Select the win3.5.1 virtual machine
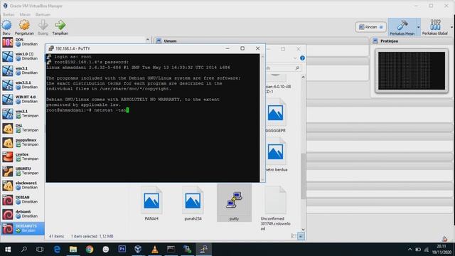Screen dimensions: 455x256 pos(22,85)
